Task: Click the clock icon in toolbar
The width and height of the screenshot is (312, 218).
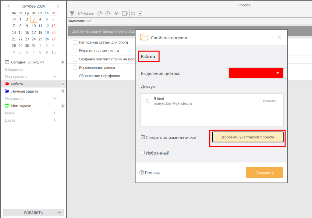Action: pos(108,13)
